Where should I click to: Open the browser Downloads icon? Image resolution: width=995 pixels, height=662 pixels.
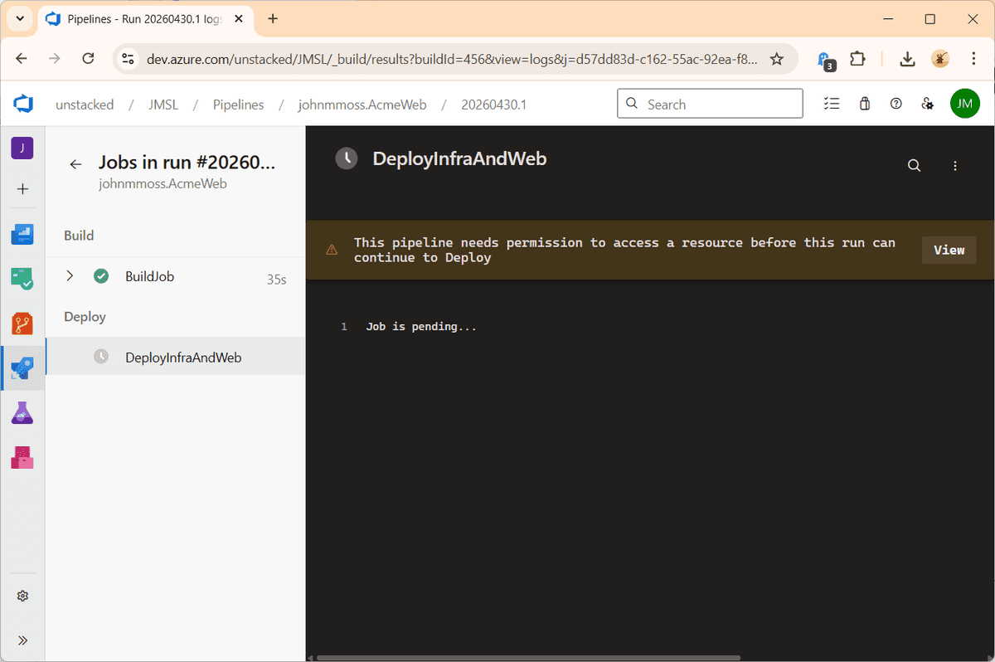(907, 58)
